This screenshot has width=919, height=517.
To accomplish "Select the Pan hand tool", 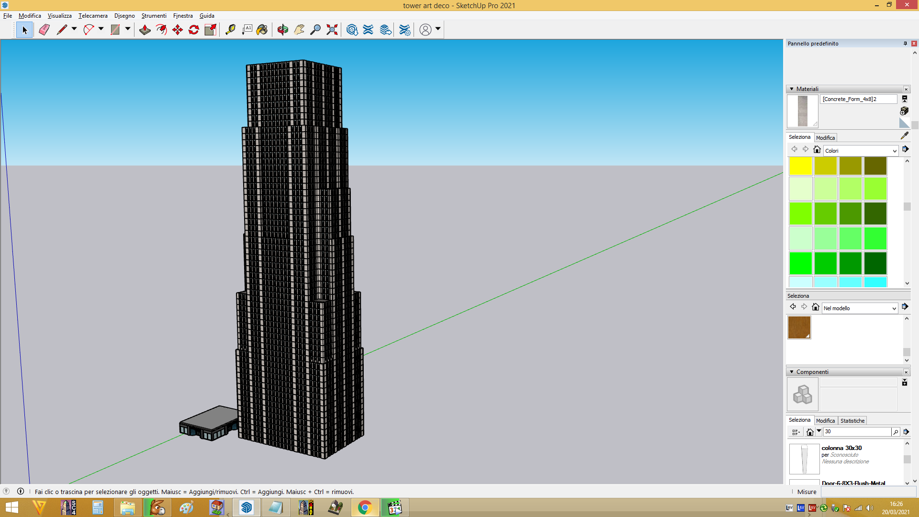I will [x=299, y=30].
